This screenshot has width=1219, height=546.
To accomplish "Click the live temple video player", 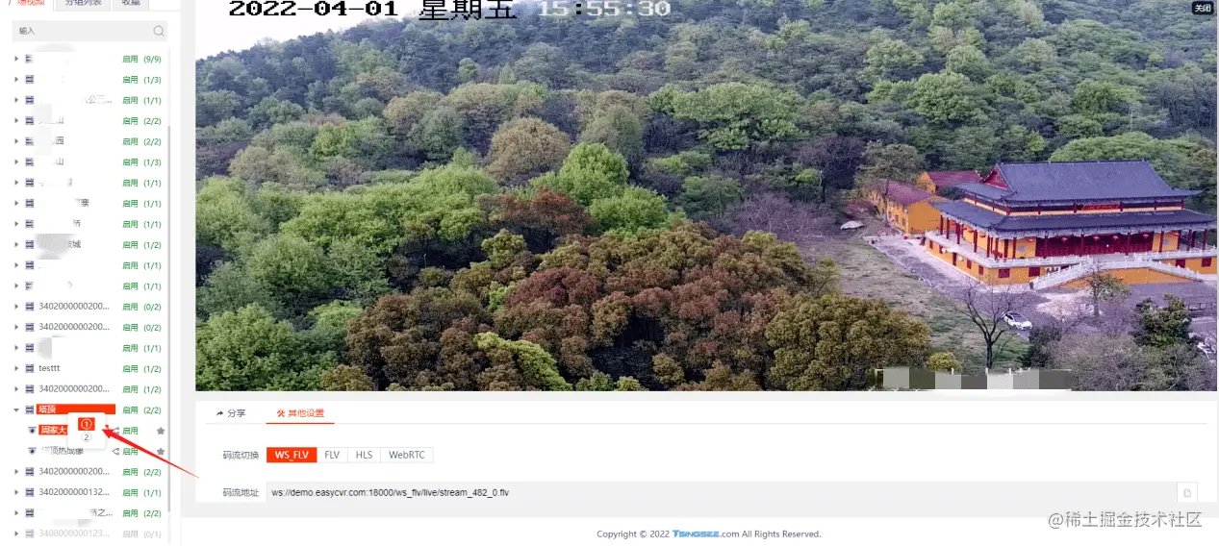I will point(707,195).
